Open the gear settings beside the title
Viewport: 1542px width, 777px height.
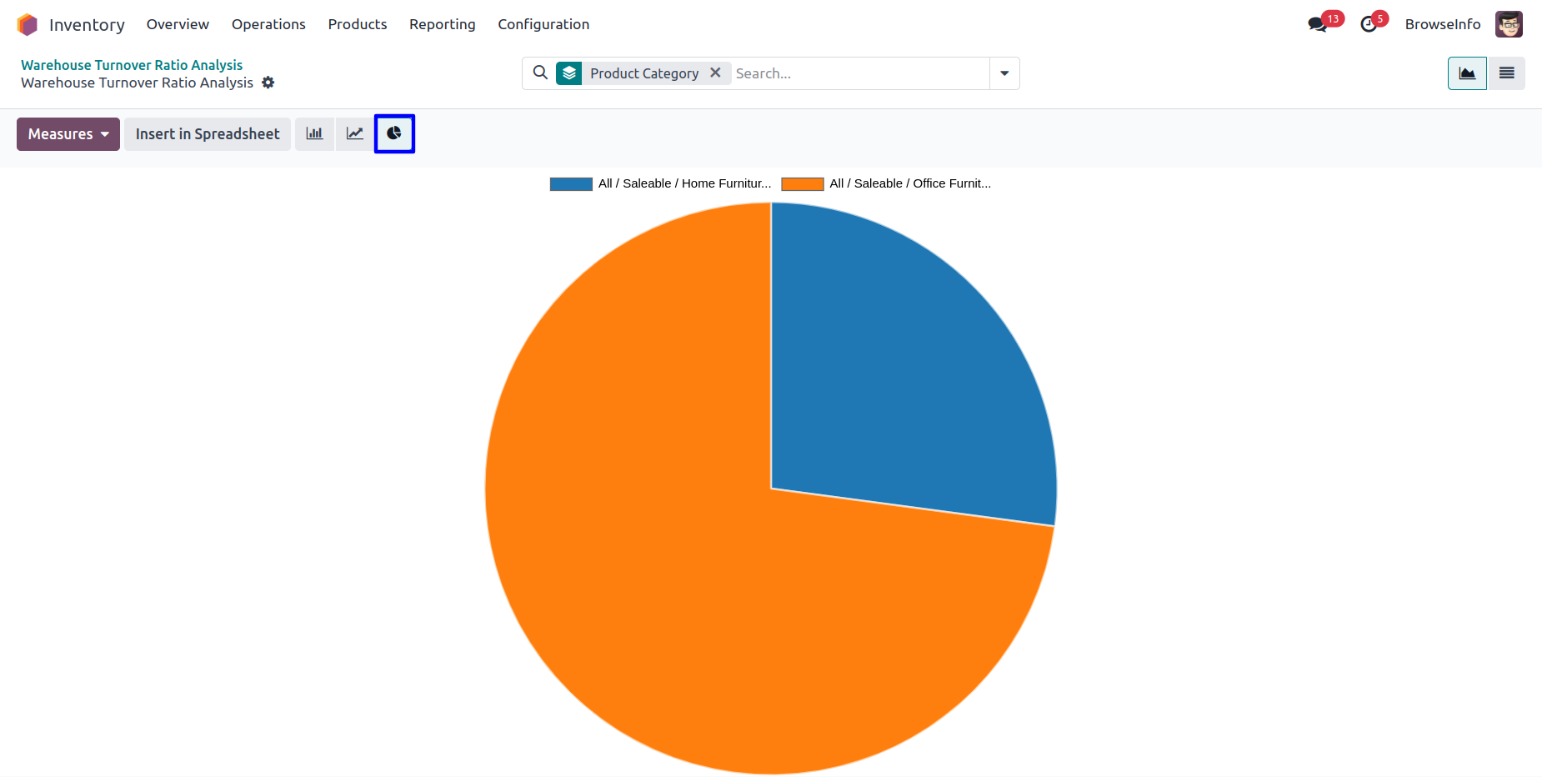pos(268,83)
